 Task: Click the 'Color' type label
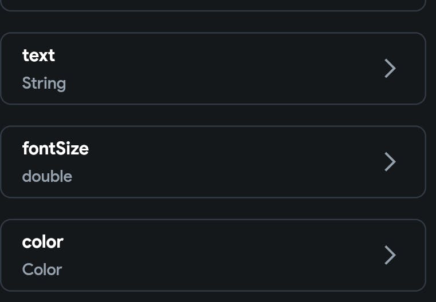coord(42,270)
